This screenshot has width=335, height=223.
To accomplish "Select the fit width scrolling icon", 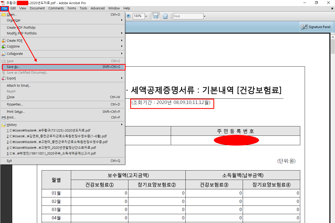I will tap(156, 16).
